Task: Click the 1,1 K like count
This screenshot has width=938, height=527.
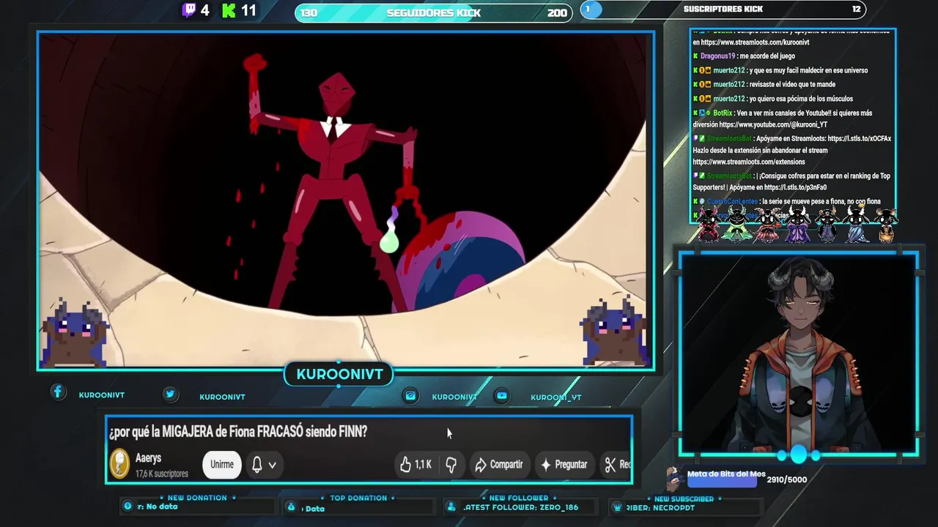Action: point(424,465)
